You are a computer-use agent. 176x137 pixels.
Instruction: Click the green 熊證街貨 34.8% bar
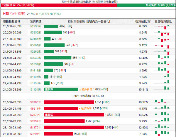[146, 5]
